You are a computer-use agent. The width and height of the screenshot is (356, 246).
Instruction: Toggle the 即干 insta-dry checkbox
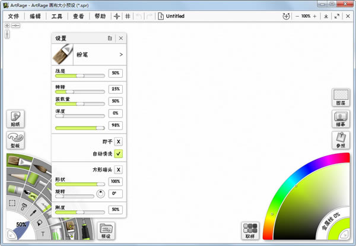[118, 141]
